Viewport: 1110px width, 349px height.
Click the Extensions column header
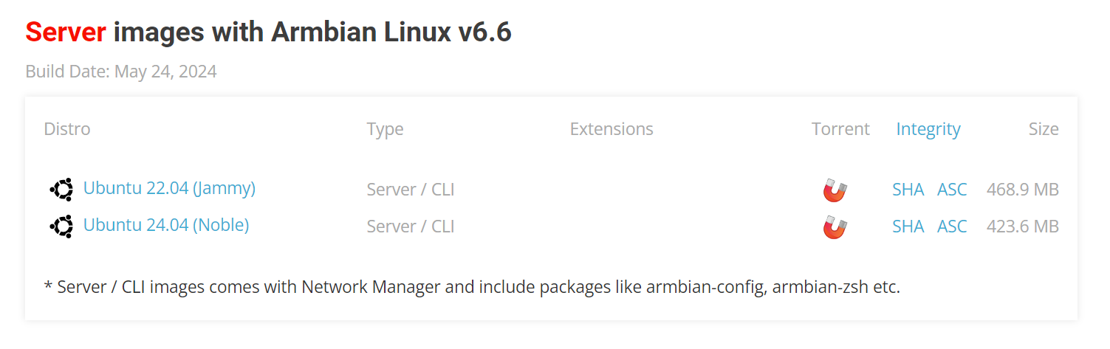611,129
